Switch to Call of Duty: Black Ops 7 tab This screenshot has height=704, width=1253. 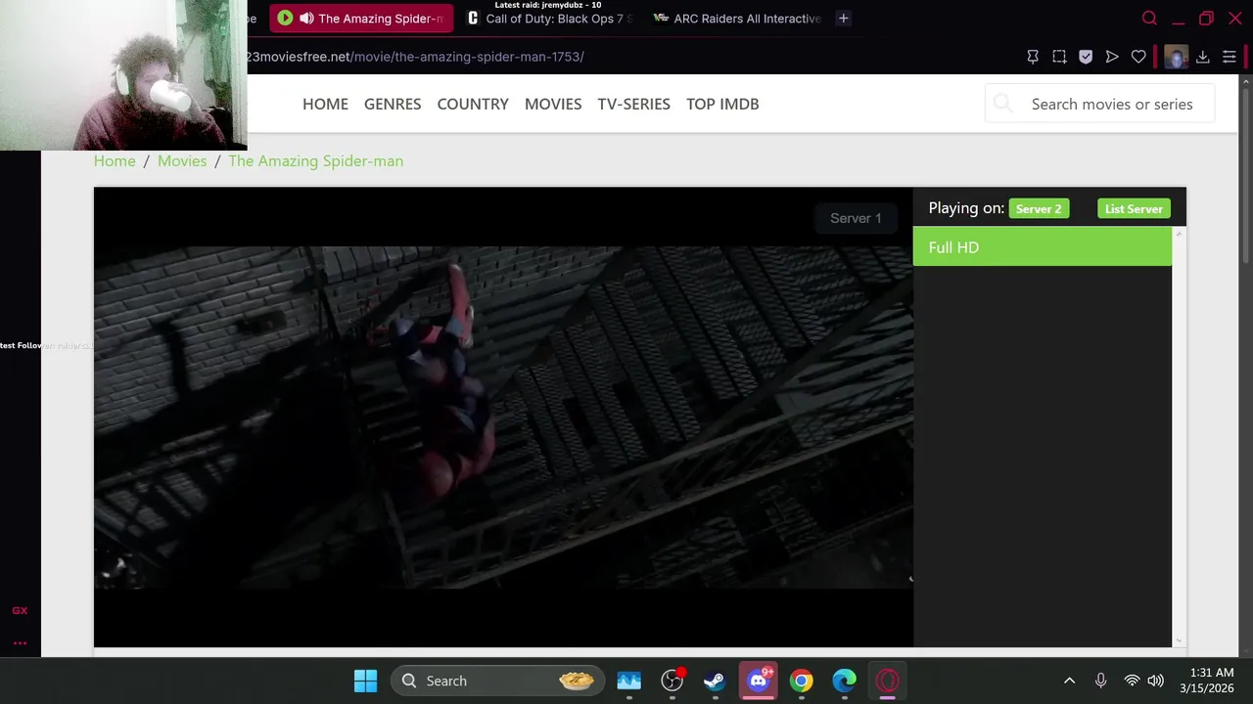coord(550,18)
